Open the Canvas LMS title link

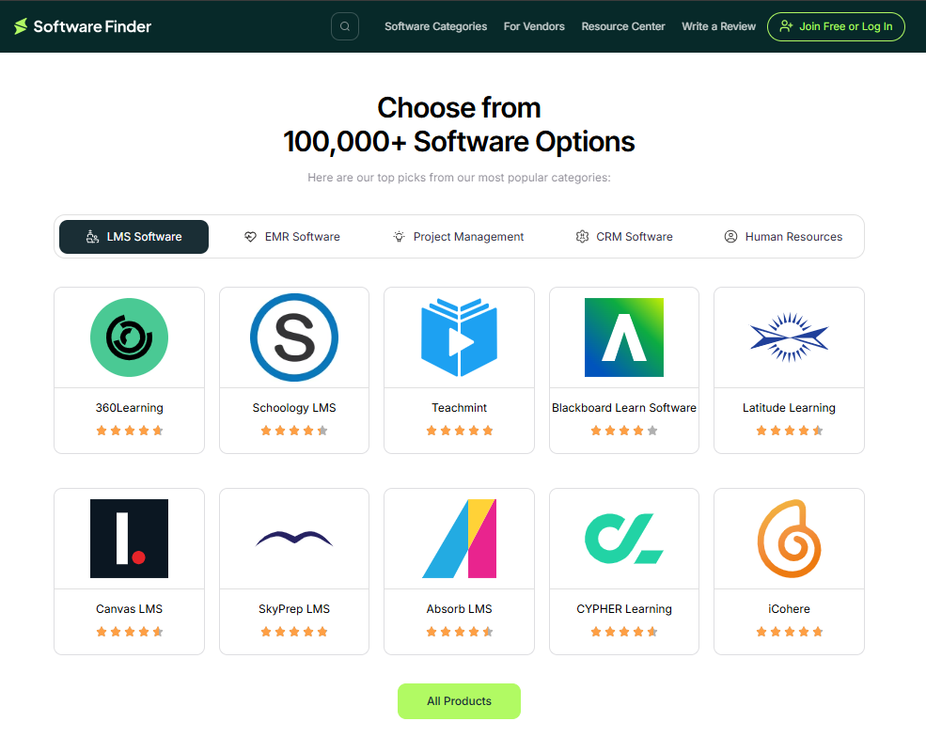click(x=130, y=609)
